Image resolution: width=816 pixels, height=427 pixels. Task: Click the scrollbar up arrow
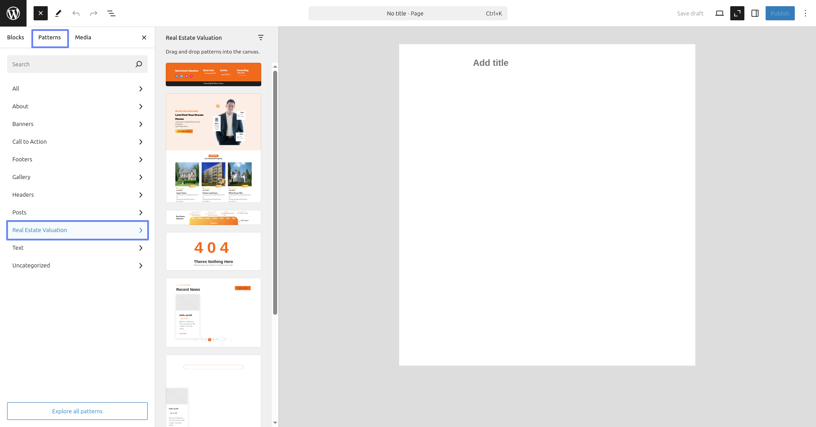click(x=275, y=66)
